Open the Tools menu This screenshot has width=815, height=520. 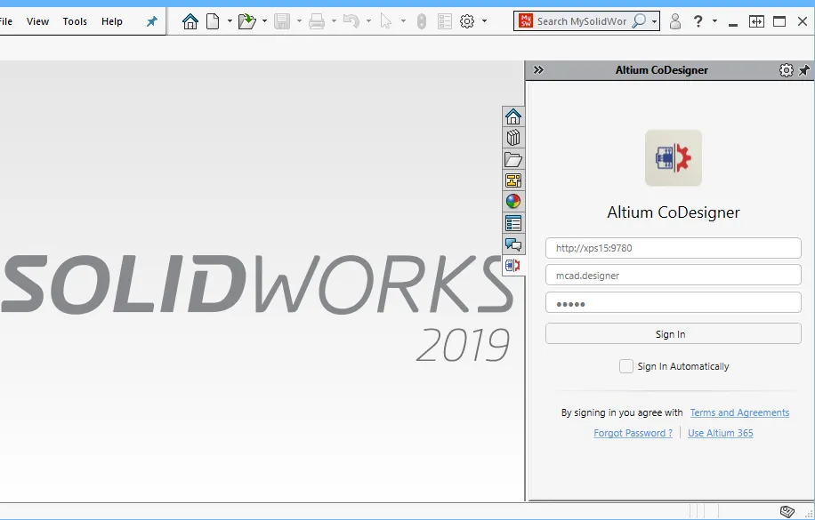[75, 21]
